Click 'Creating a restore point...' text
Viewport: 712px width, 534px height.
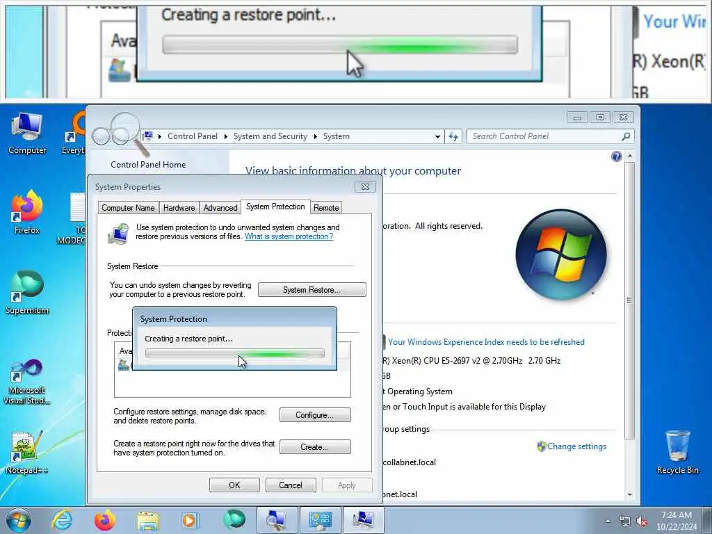coord(189,339)
